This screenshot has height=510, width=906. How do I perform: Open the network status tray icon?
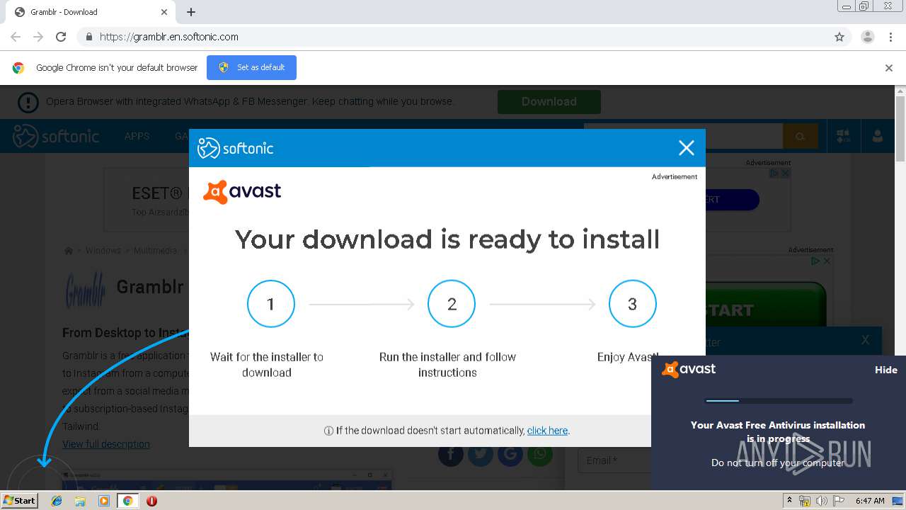(x=805, y=501)
